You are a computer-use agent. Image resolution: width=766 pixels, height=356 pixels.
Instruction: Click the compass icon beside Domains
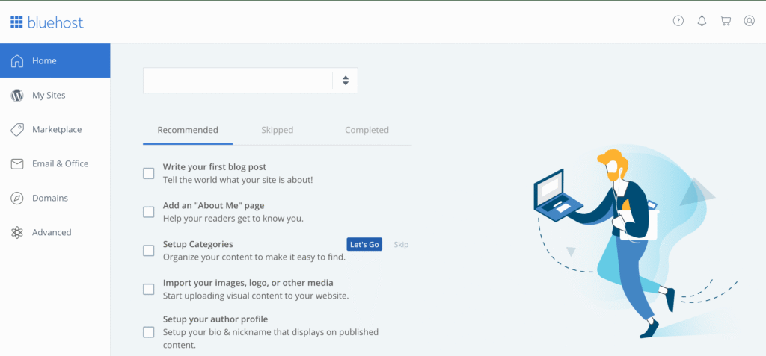tap(17, 199)
